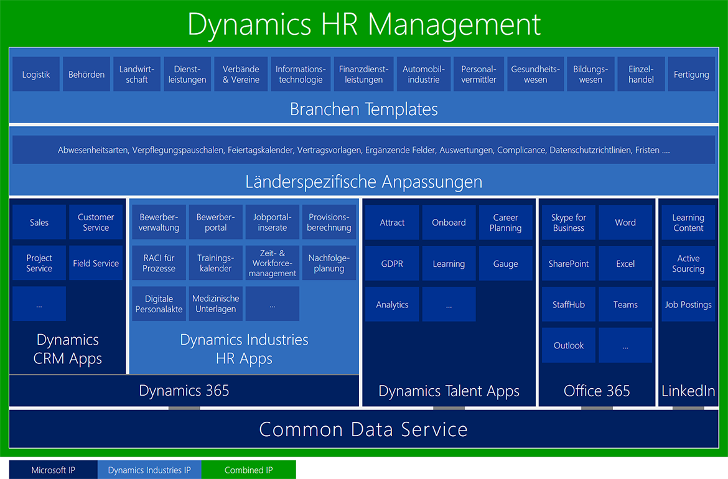Click the Common Data Service bar
The image size is (728, 479).
tap(363, 429)
